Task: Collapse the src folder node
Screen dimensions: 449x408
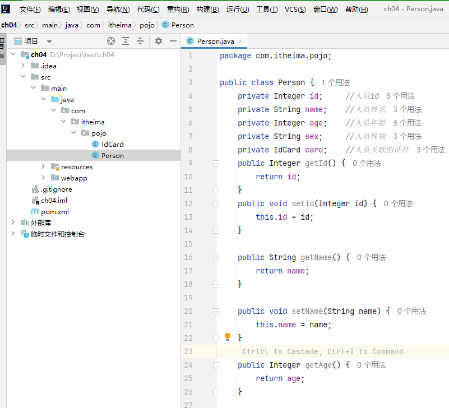Action: point(23,77)
